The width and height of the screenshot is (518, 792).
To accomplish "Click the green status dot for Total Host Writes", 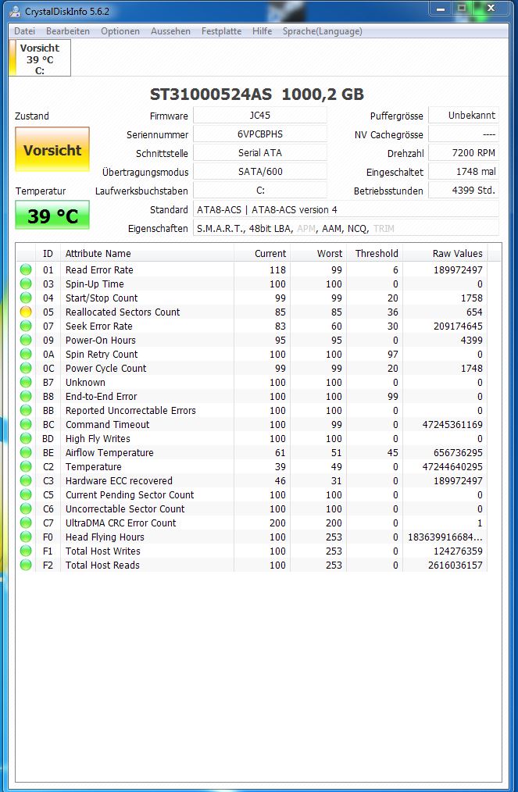I will point(26,551).
